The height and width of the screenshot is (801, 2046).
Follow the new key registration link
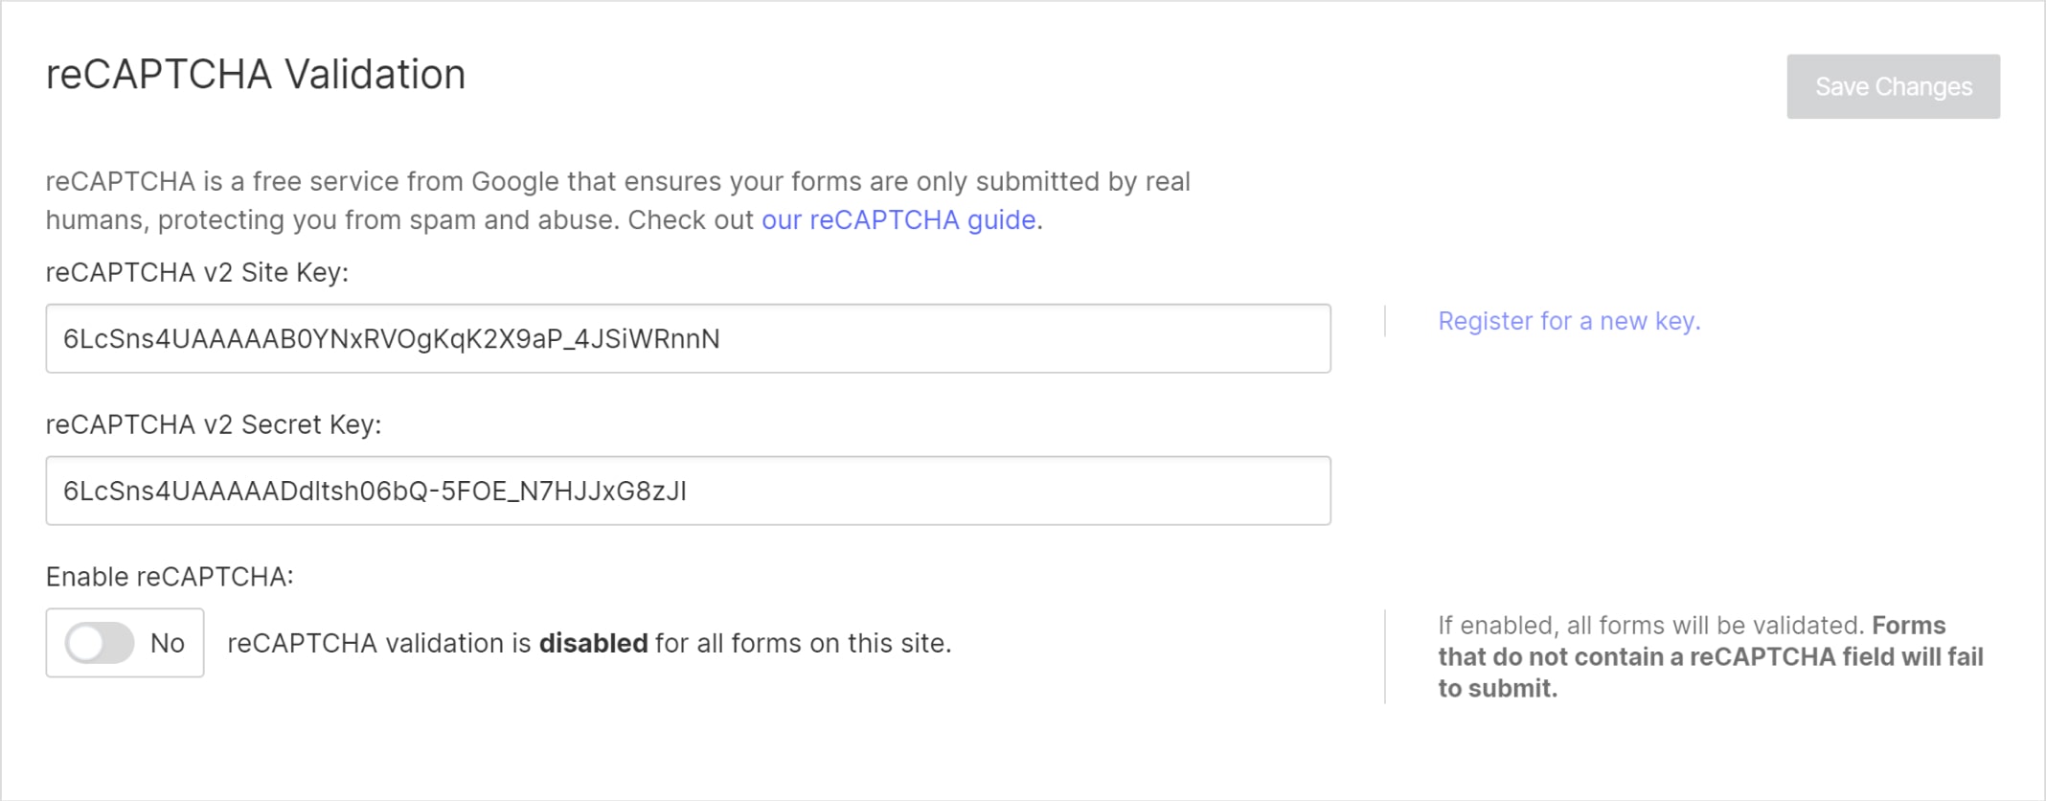1569,321
